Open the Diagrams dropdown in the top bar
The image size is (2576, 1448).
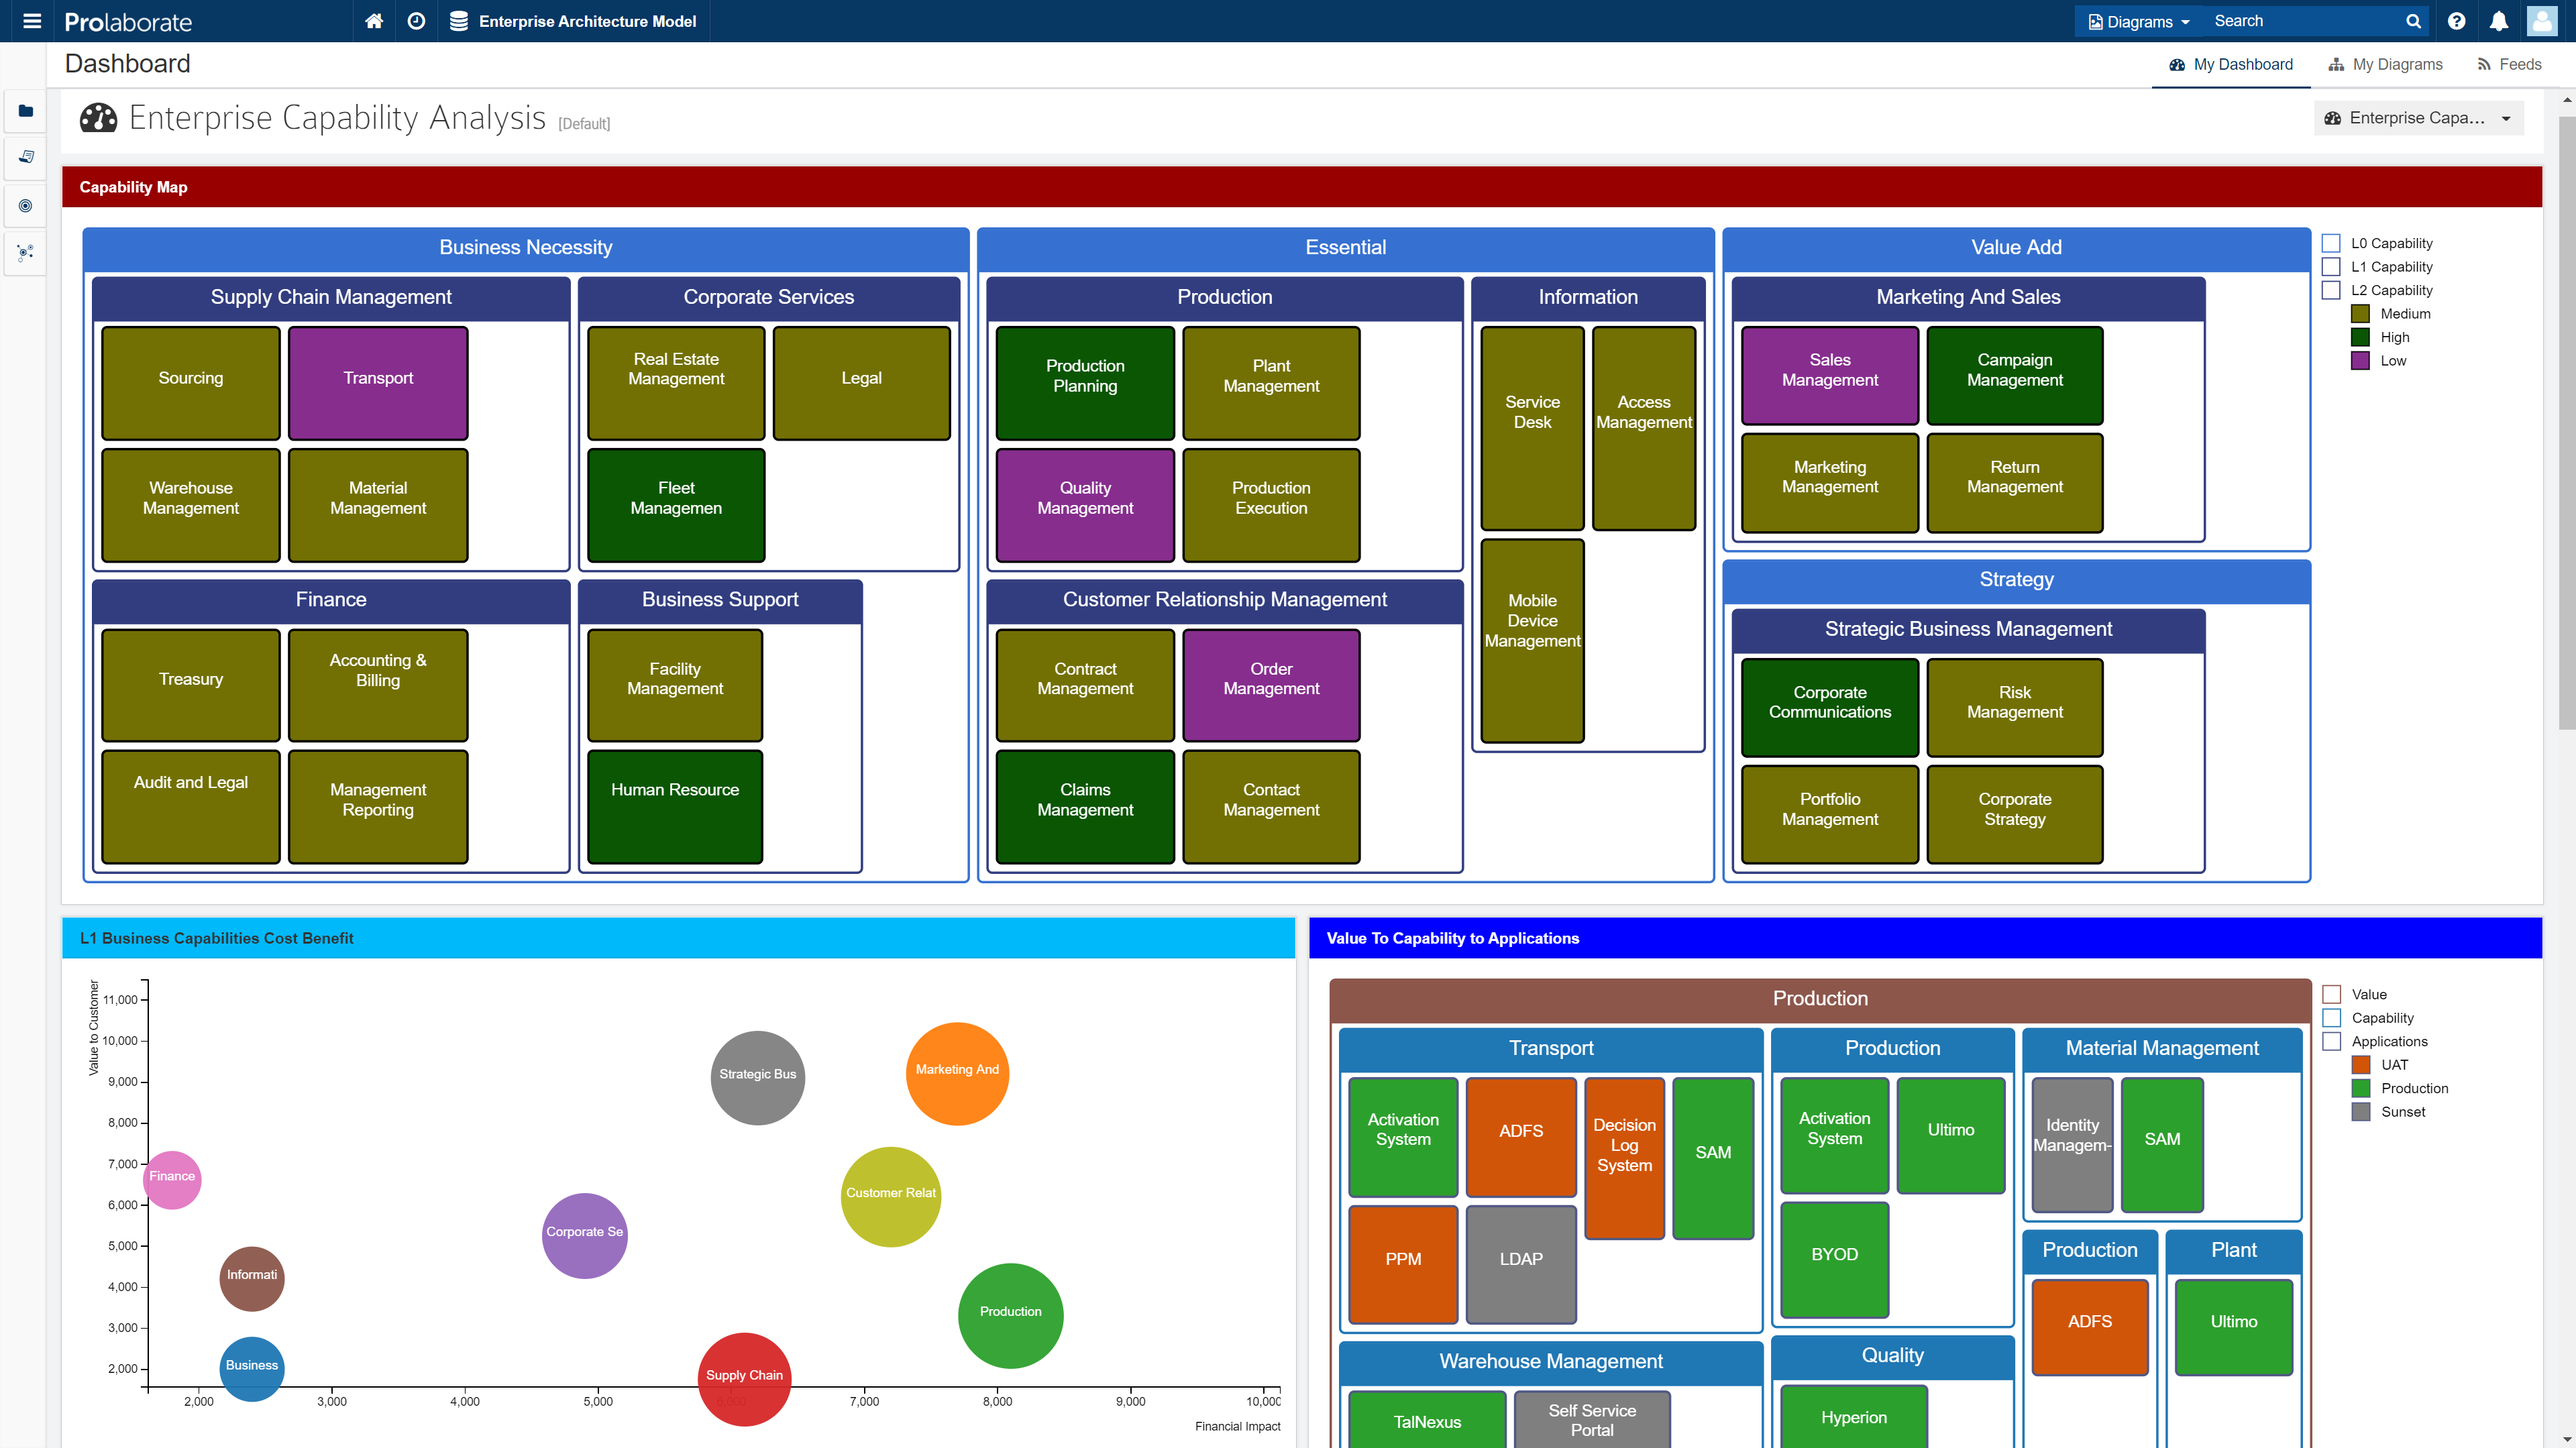(2137, 20)
